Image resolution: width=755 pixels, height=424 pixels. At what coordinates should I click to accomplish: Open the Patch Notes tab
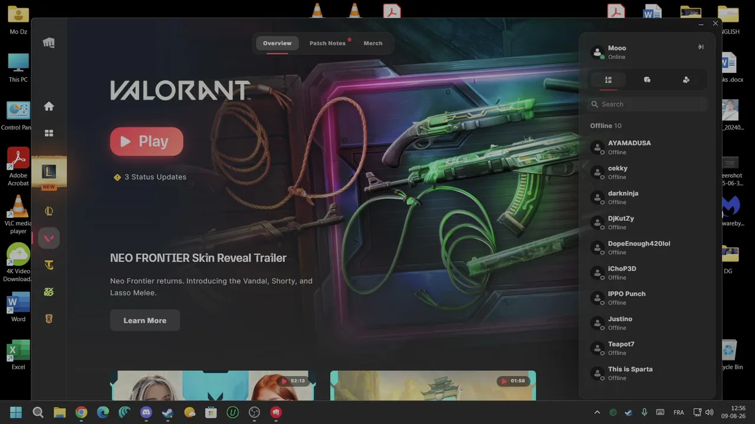(327, 43)
